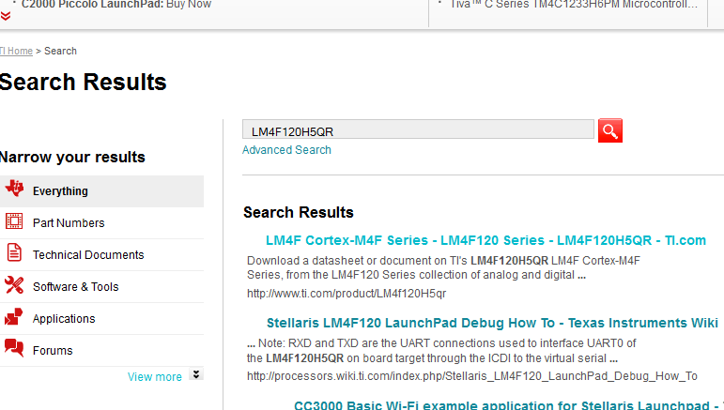Image resolution: width=724 pixels, height=410 pixels.
Task: Filter results by Everything
Action: (x=101, y=191)
